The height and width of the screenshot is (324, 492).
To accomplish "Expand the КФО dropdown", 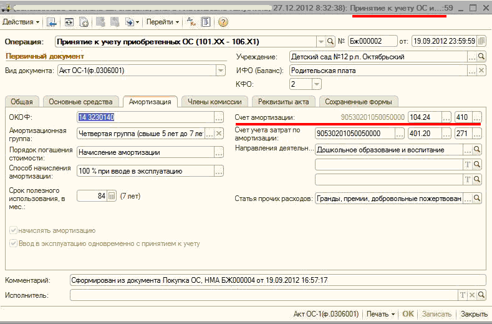I will click(317, 84).
